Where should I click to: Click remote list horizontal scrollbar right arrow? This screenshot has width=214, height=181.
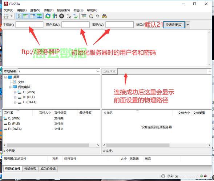209,146
